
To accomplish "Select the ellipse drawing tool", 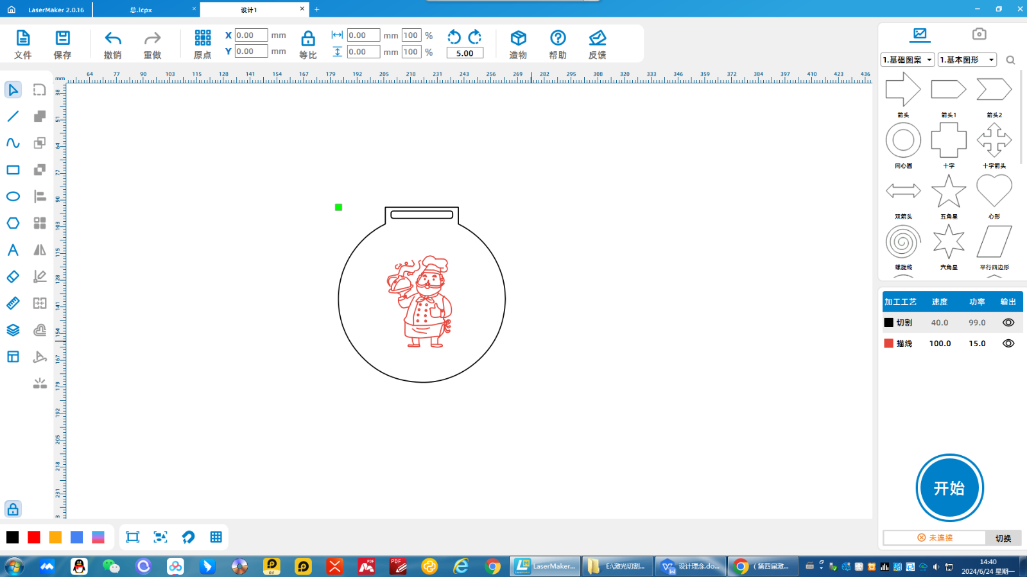I will coord(13,196).
